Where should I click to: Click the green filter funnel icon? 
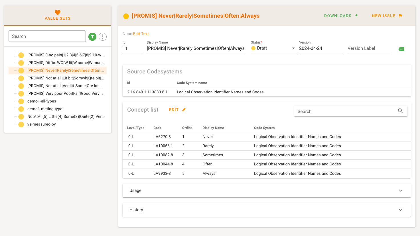[92, 36]
